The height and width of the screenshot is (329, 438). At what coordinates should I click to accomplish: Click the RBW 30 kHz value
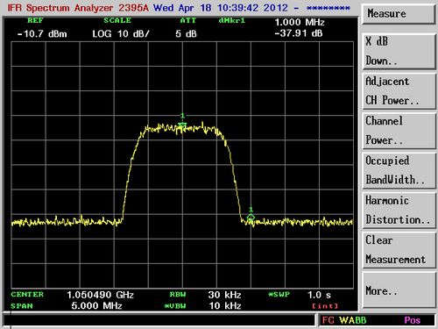(224, 295)
